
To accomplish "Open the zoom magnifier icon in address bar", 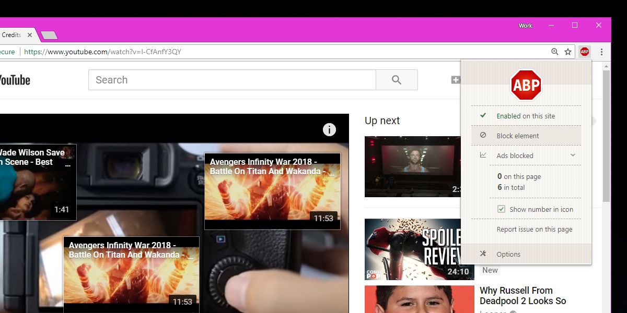I will coord(555,52).
